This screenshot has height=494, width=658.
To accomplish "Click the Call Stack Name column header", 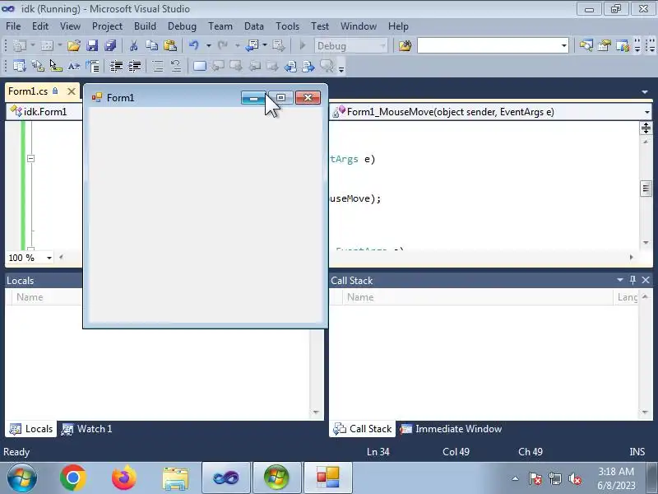I will click(x=477, y=297).
